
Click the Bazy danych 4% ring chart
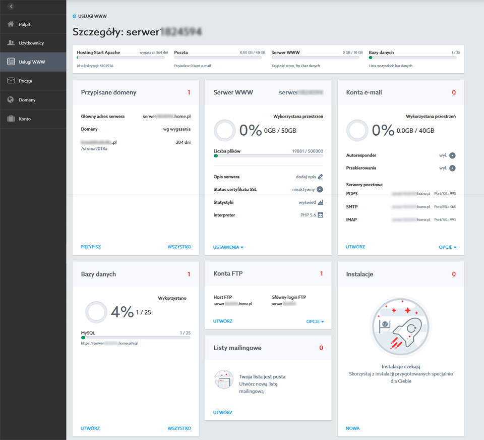pyautogui.click(x=96, y=312)
